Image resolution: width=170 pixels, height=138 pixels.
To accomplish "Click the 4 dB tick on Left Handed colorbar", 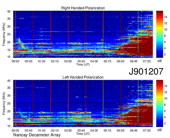I will click(165, 117).
